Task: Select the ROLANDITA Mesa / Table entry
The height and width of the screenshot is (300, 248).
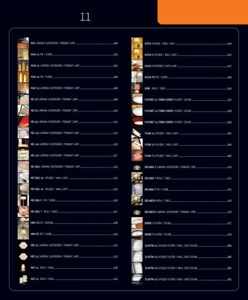Action: pos(188,201)
